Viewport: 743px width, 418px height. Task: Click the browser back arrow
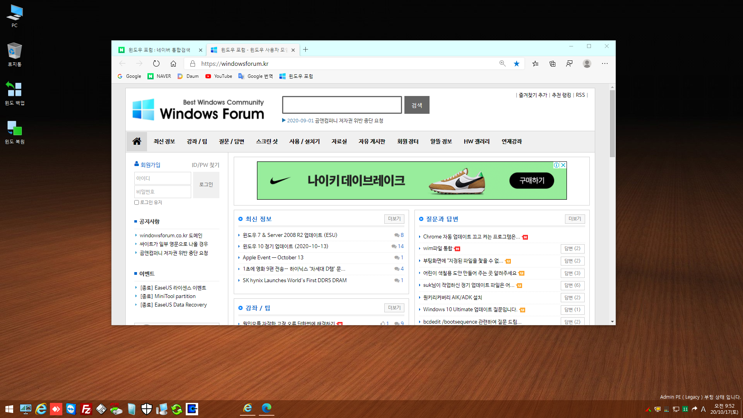pyautogui.click(x=122, y=63)
